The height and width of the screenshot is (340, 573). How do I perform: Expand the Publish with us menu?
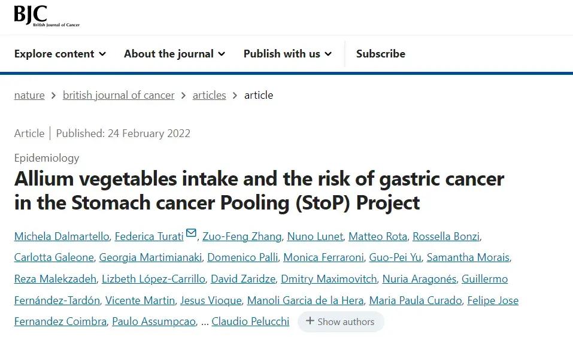click(x=287, y=54)
